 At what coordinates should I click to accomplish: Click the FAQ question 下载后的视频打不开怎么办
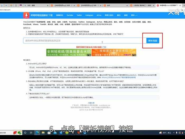pyautogui.click(x=39, y=94)
